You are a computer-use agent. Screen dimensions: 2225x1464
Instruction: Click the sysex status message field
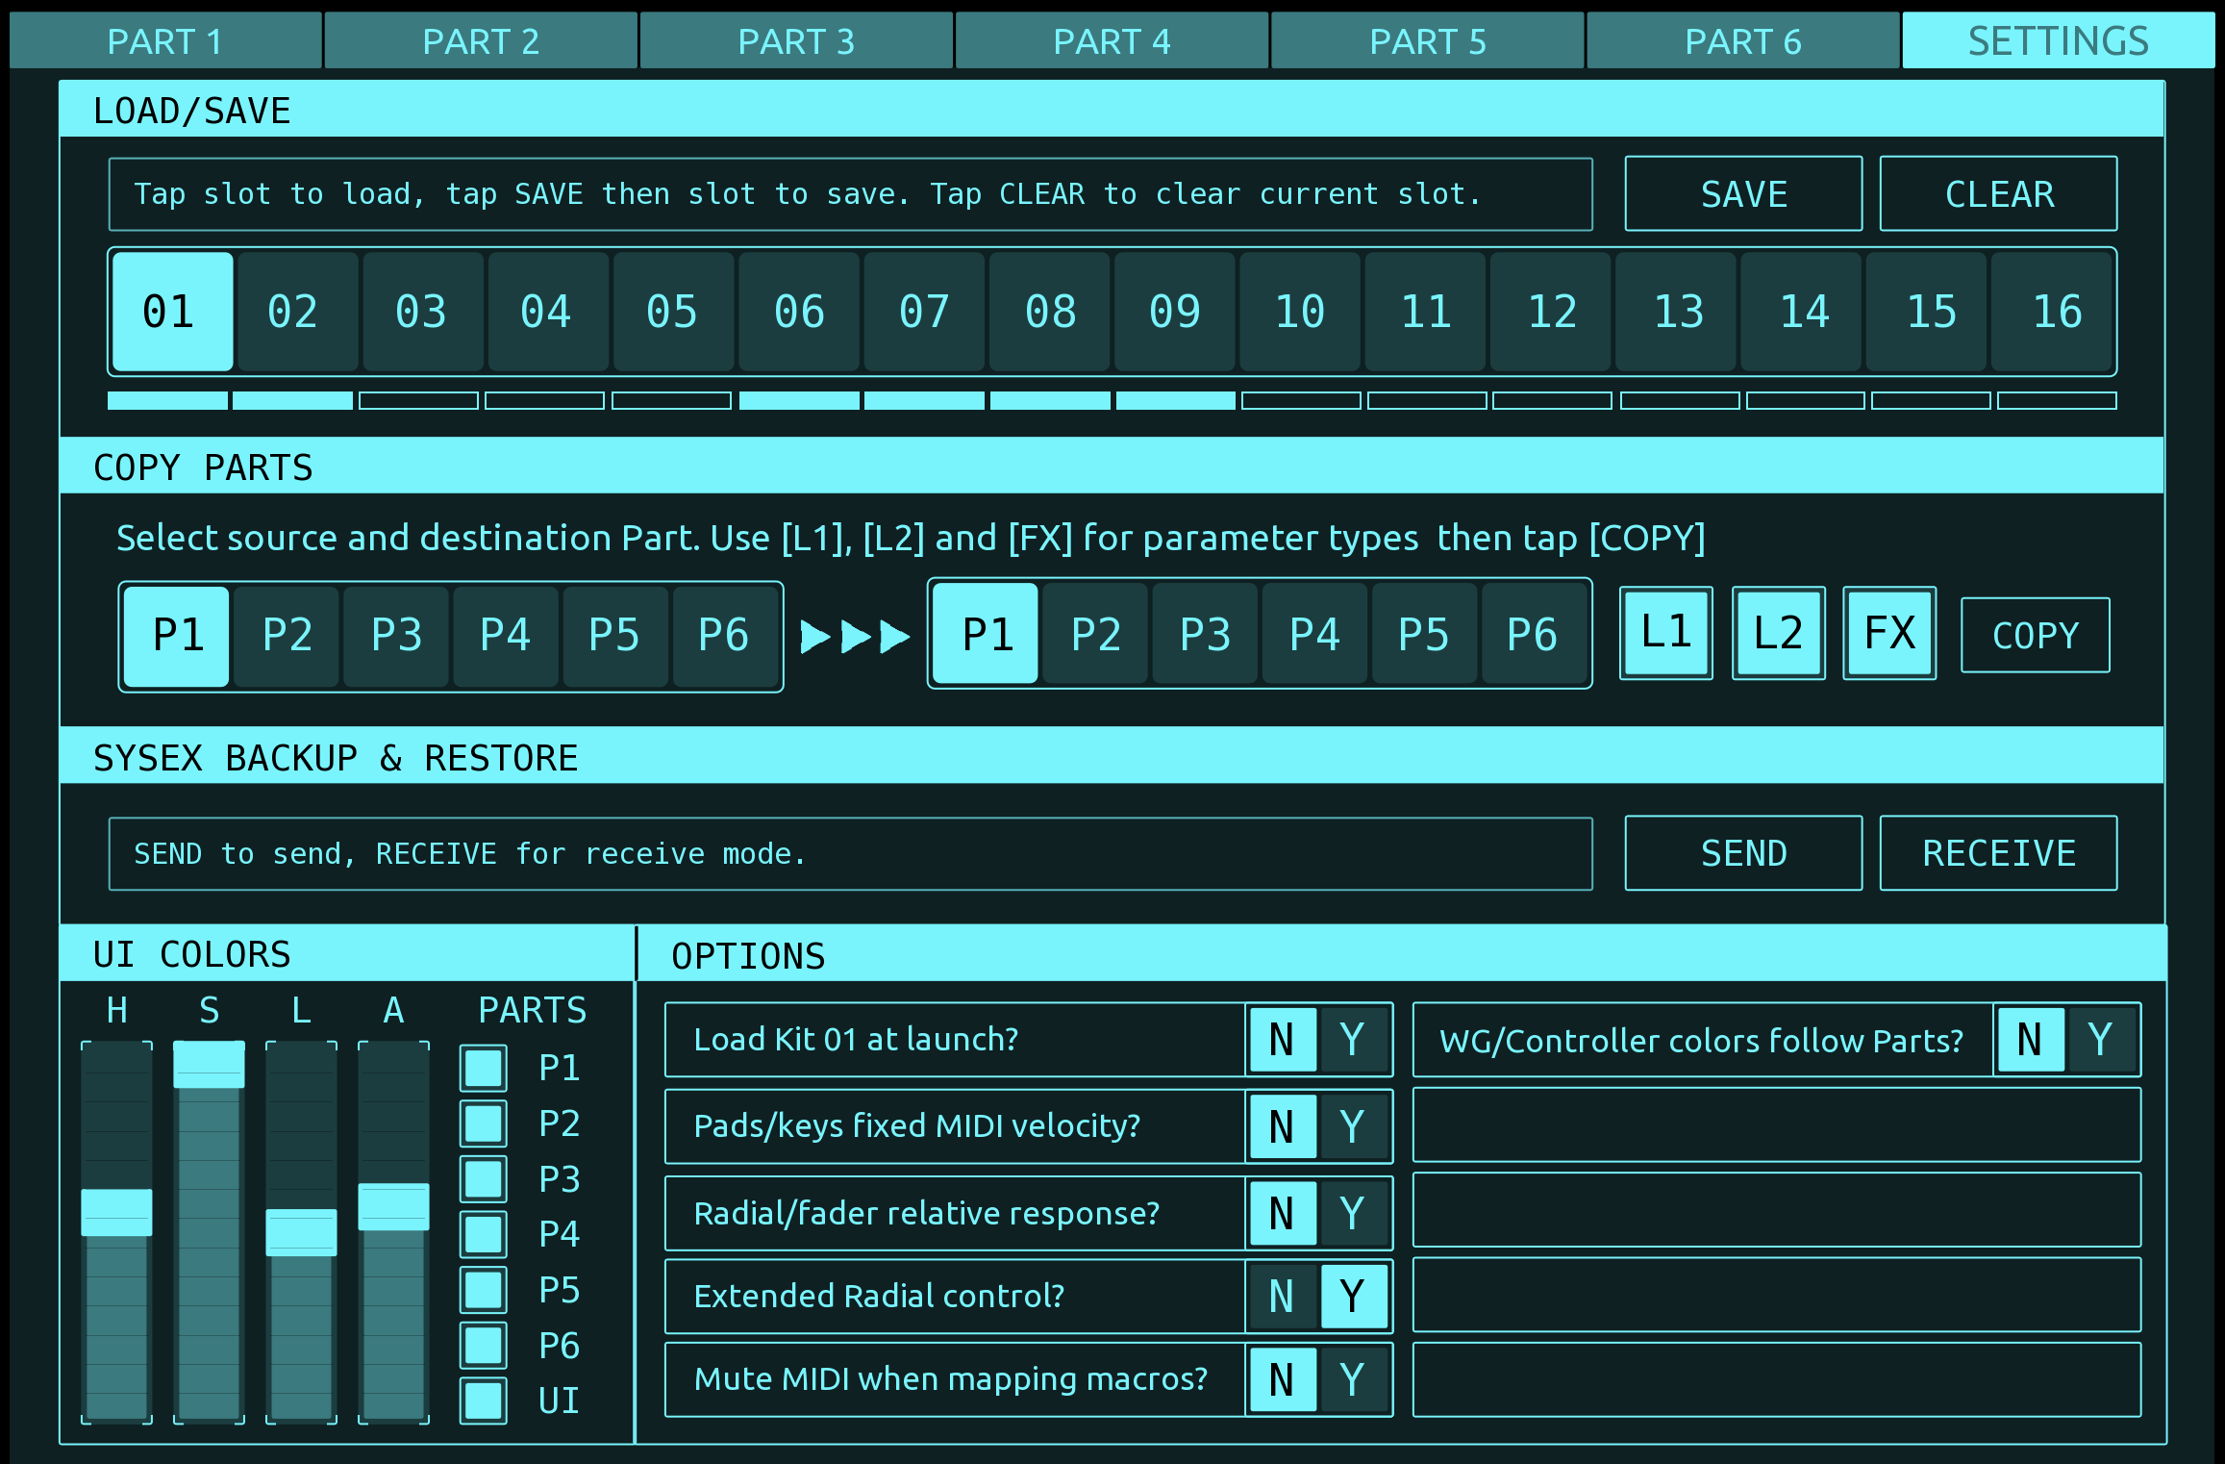[851, 854]
